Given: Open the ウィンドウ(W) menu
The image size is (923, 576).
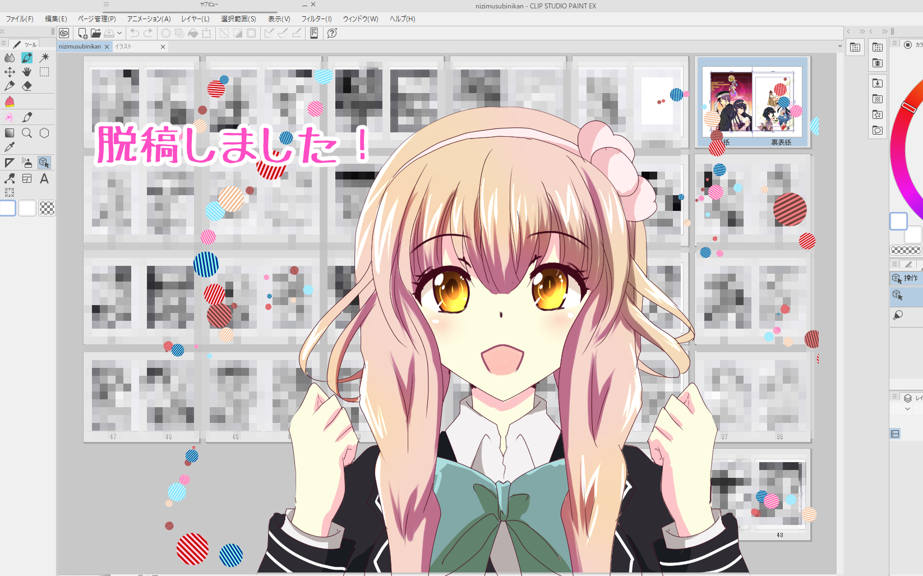Looking at the screenshot, I should [361, 19].
